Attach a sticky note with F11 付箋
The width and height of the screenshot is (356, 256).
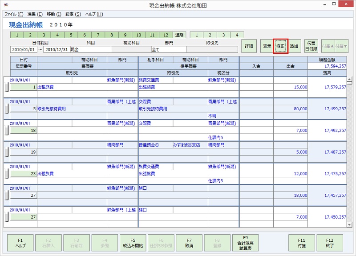coord(301,242)
